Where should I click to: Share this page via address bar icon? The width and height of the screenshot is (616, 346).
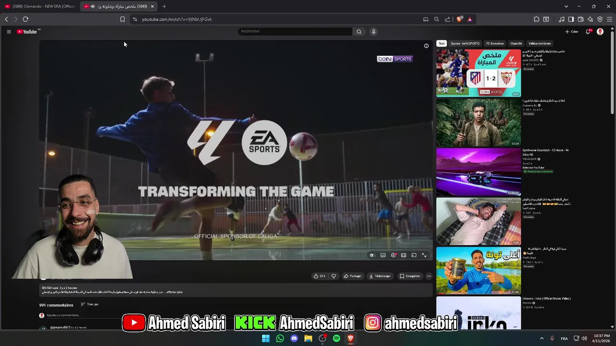point(448,19)
